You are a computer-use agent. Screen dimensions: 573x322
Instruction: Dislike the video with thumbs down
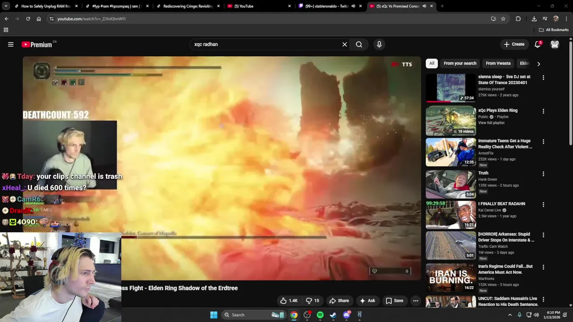pos(312,301)
